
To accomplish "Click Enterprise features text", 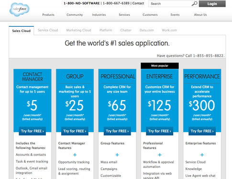I will (x=200, y=143).
